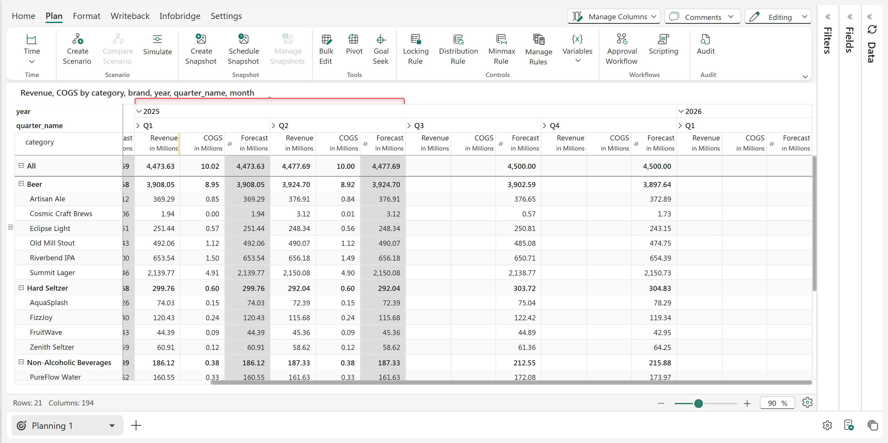Switch to the Writeback tab
Image resolution: width=888 pixels, height=443 pixels.
[130, 16]
